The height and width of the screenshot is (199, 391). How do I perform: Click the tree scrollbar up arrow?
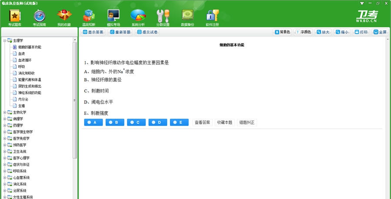coord(75,40)
